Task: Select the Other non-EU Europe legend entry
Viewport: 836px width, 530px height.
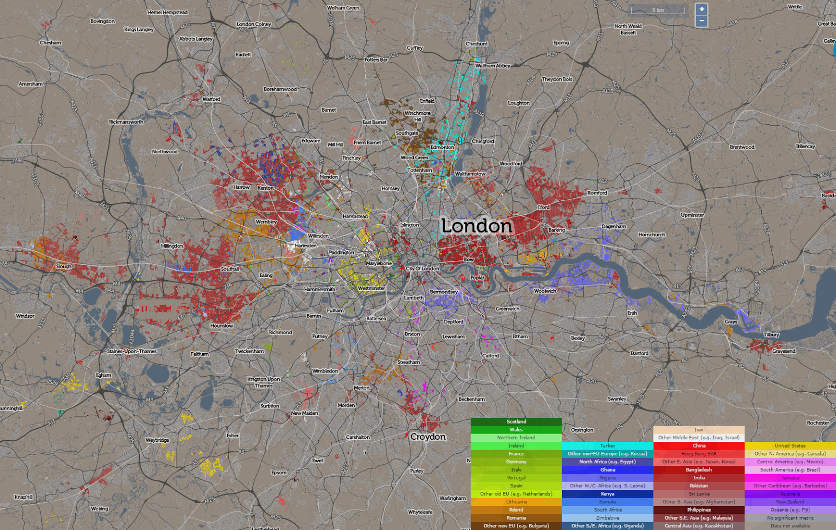Action: [608, 454]
